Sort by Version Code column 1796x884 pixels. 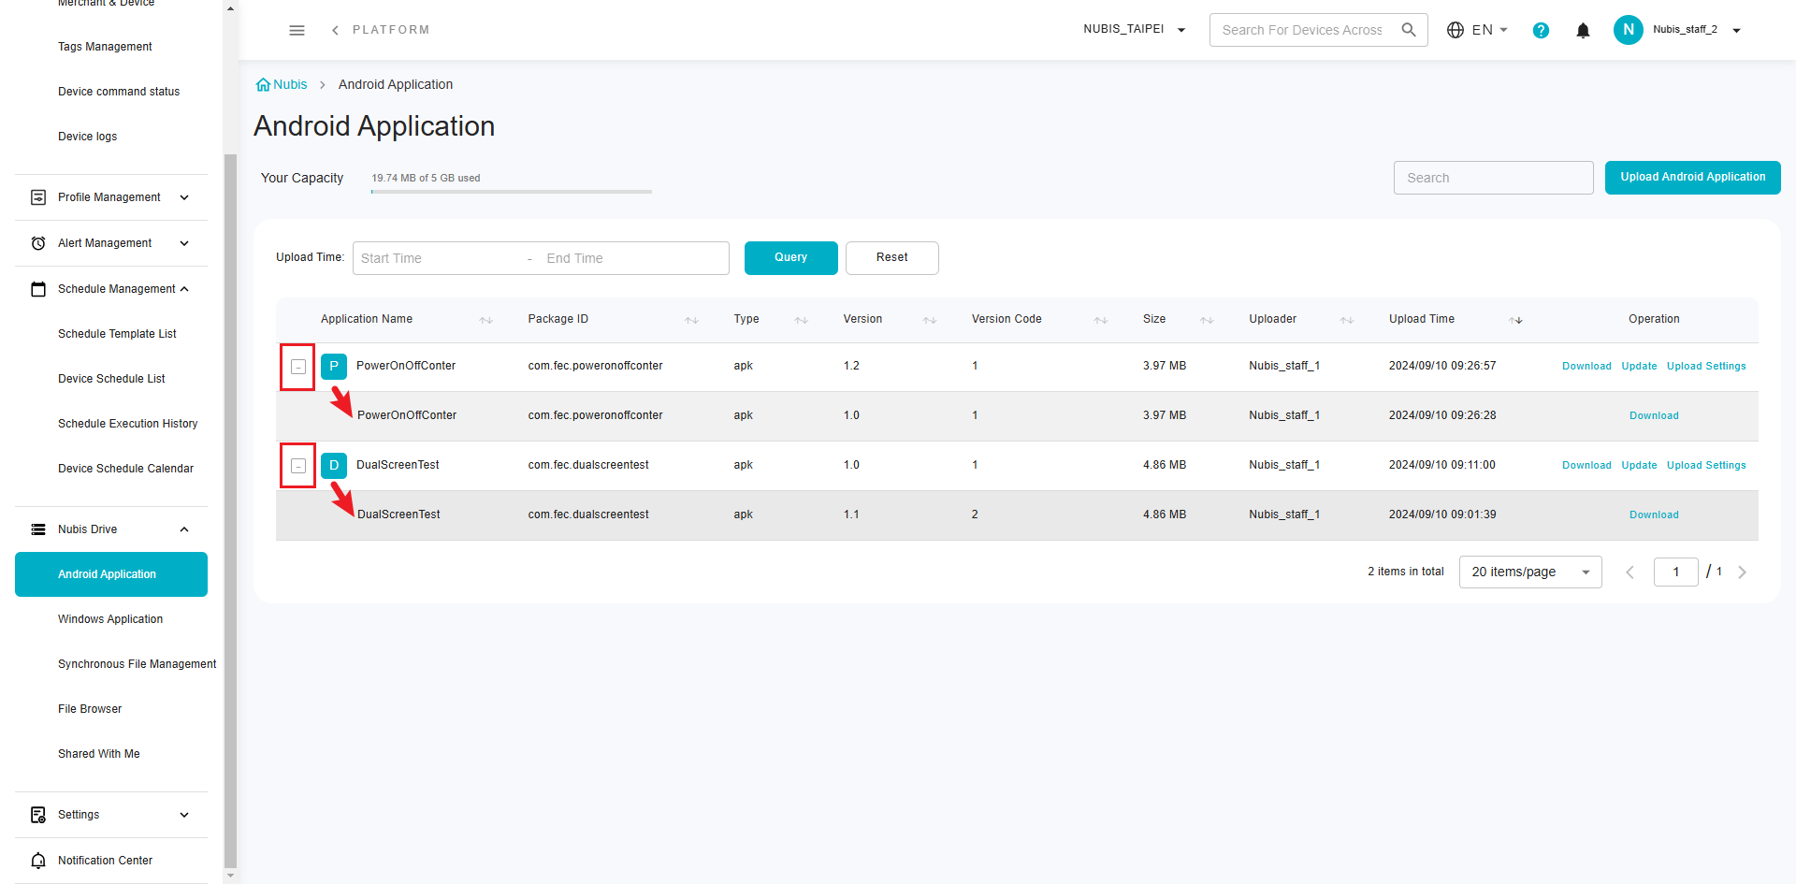(1101, 320)
